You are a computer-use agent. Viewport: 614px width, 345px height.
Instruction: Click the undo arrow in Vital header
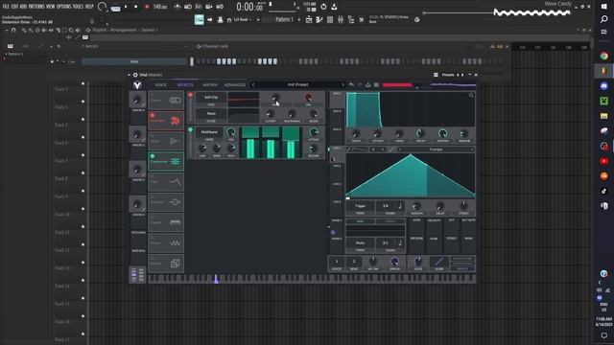(351, 85)
